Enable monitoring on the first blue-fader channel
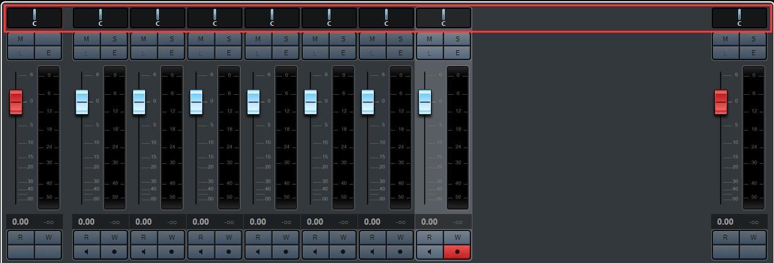Viewport: 774px width, 263px height. (x=87, y=252)
